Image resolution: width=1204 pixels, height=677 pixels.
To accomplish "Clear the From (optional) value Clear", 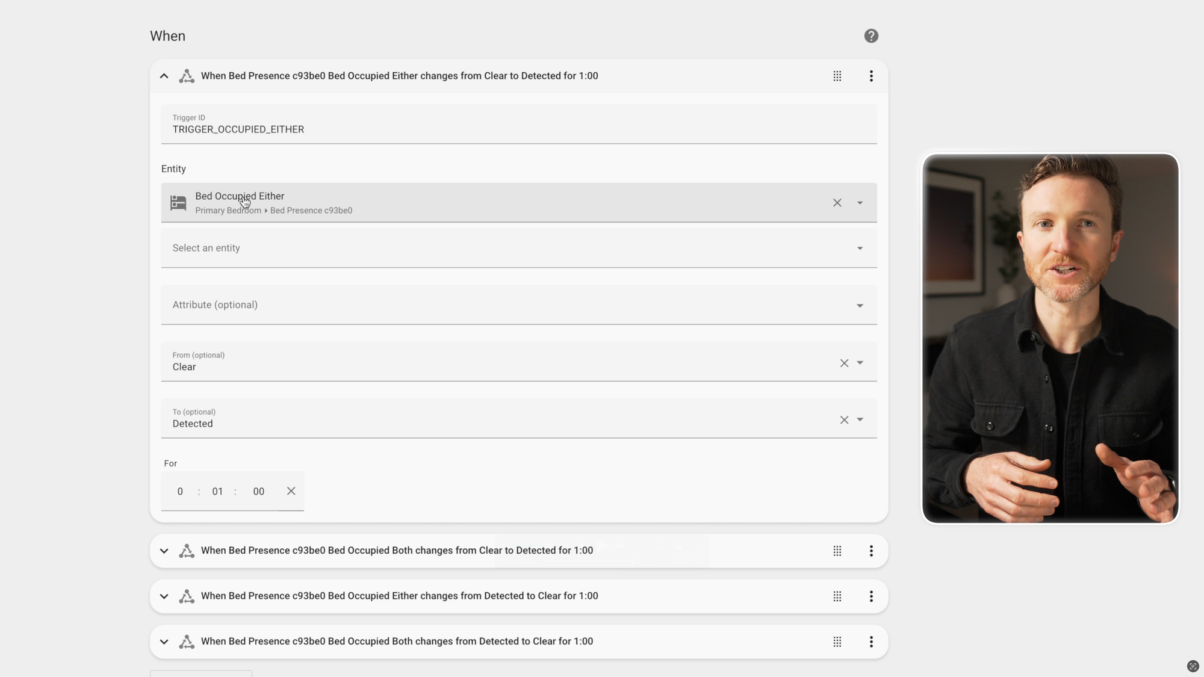I will pos(844,363).
